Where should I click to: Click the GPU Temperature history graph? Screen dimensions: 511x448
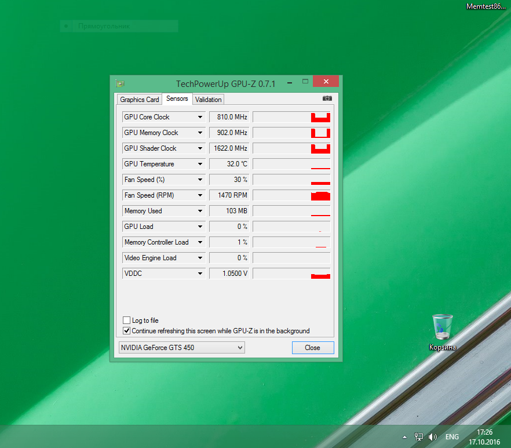[x=291, y=164]
